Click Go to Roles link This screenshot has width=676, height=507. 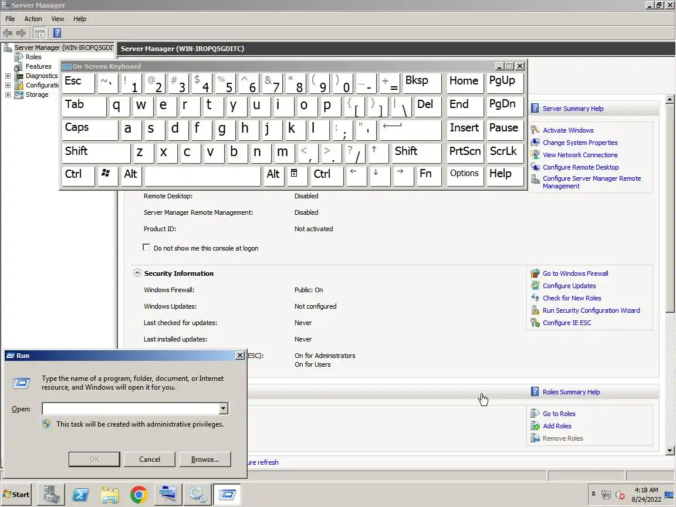click(559, 414)
